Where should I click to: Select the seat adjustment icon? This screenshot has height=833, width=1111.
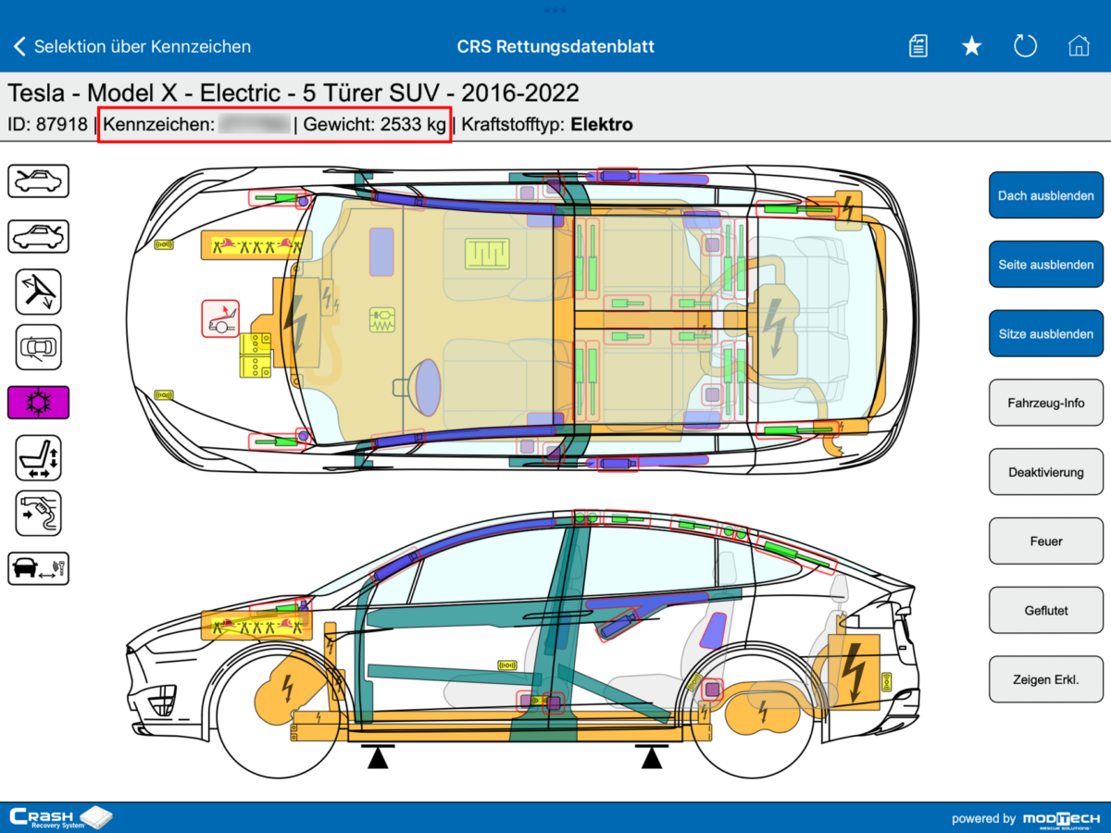[x=38, y=458]
